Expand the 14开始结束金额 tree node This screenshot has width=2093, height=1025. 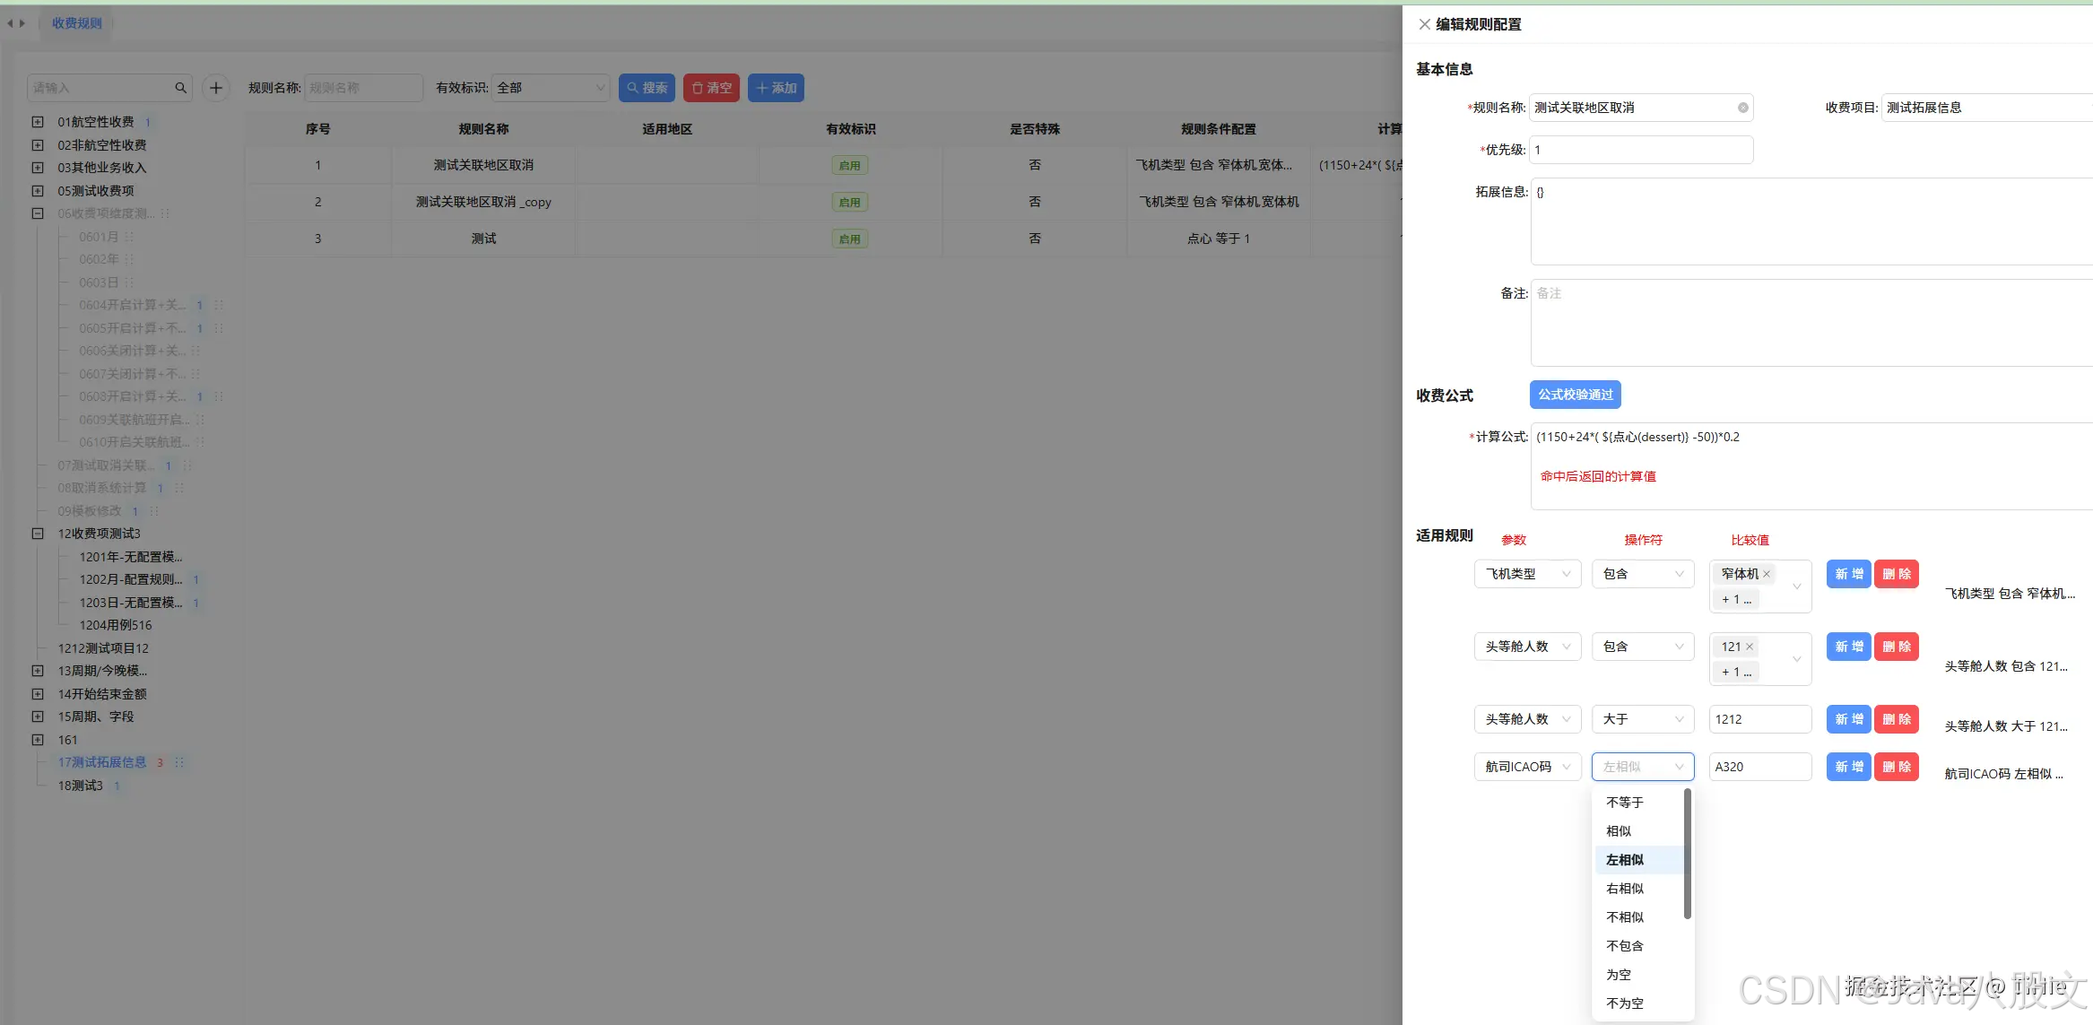click(x=38, y=694)
